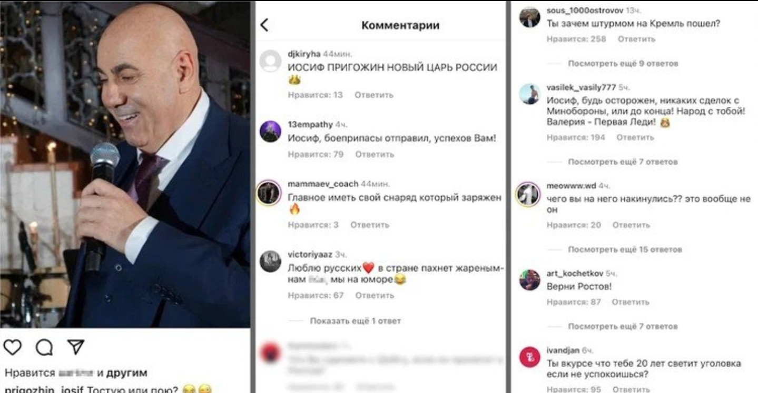Tap the heart like icon under the photo
The height and width of the screenshot is (393, 758).
coord(12,346)
